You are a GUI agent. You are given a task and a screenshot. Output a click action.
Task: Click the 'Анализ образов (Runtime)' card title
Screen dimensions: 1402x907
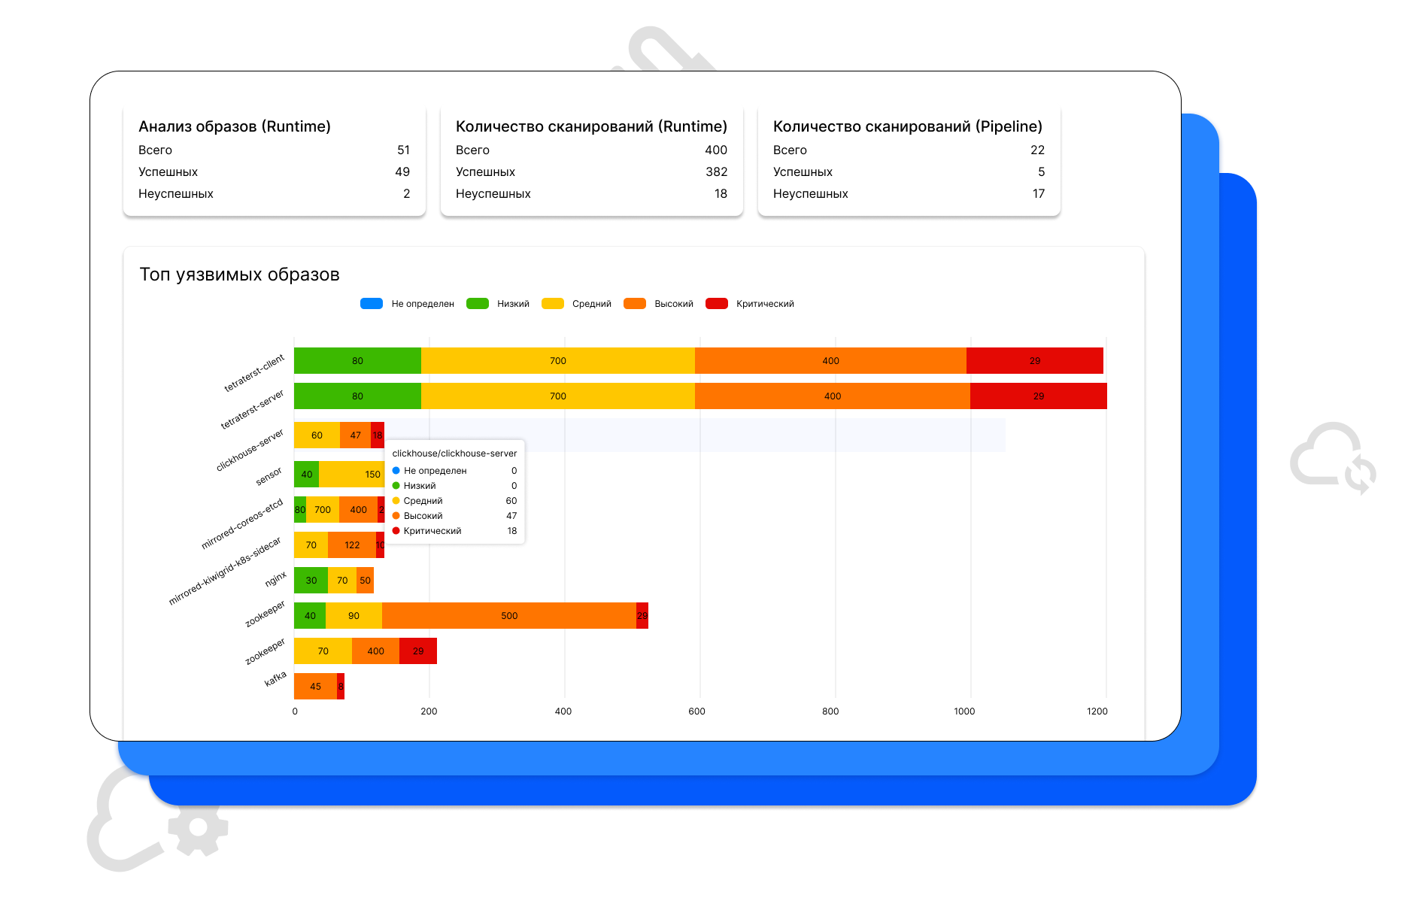(235, 126)
